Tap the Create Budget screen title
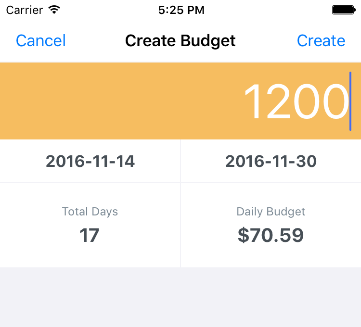Image resolution: width=361 pixels, height=327 pixels. pyautogui.click(x=180, y=41)
